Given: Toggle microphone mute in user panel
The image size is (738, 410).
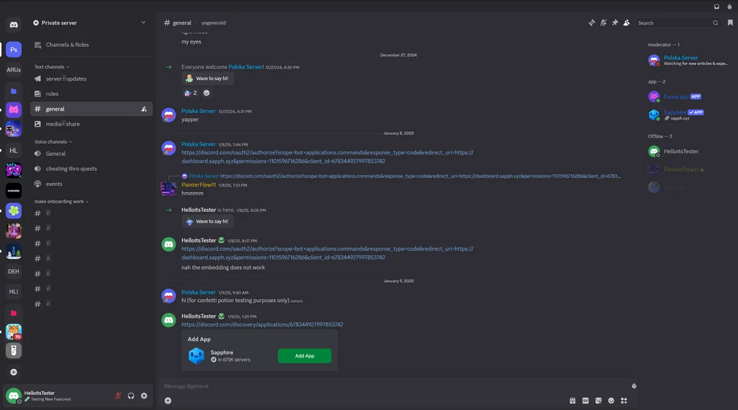Looking at the screenshot, I should tap(118, 396).
